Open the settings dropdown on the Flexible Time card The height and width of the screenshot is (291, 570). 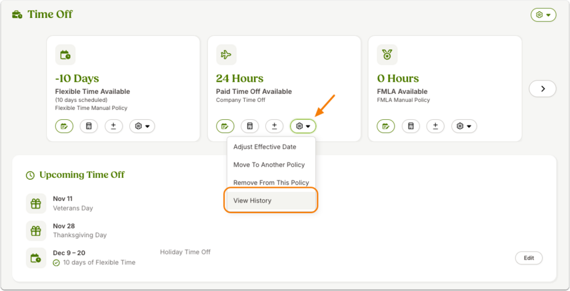pyautogui.click(x=142, y=127)
